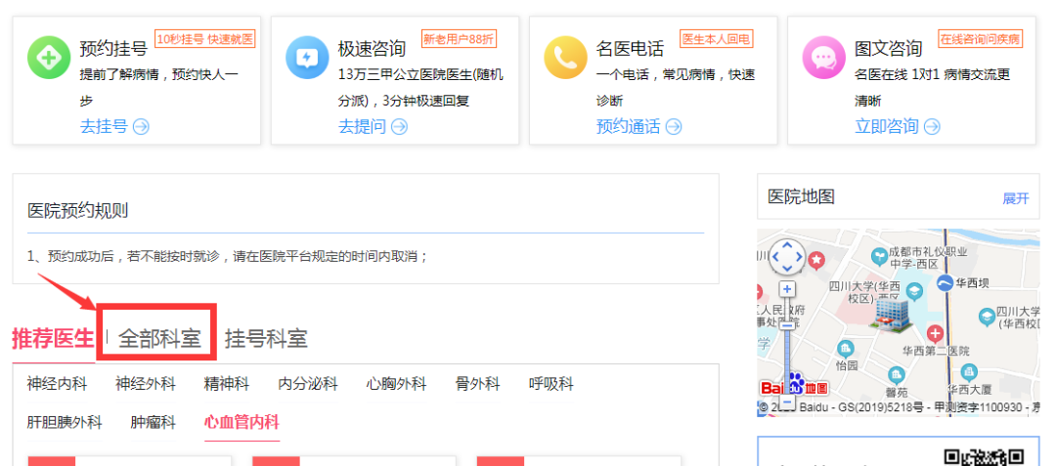Click the 华西第二医院 red cross marker
The height and width of the screenshot is (466, 1056).
(x=935, y=333)
